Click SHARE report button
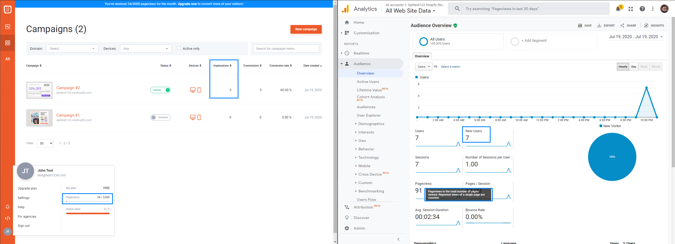The height and width of the screenshot is (244, 675). pyautogui.click(x=628, y=26)
